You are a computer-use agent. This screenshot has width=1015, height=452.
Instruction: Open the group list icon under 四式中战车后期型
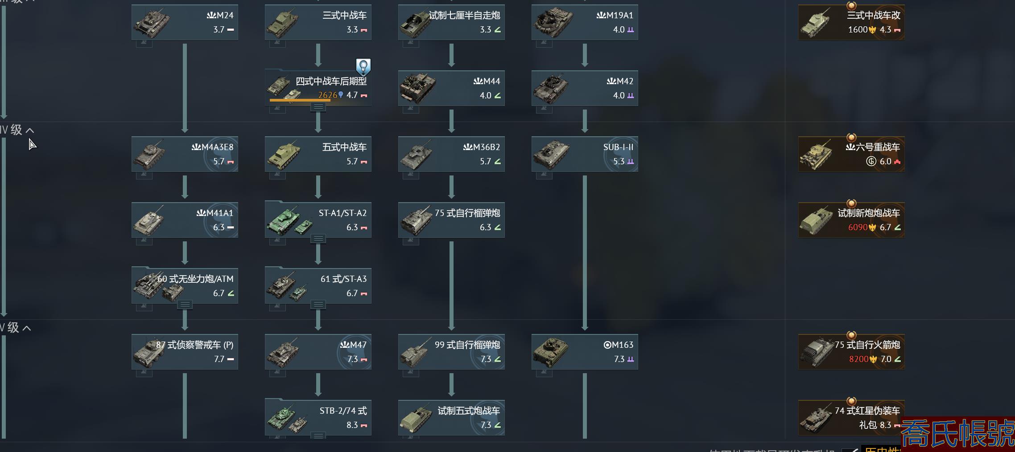[318, 107]
